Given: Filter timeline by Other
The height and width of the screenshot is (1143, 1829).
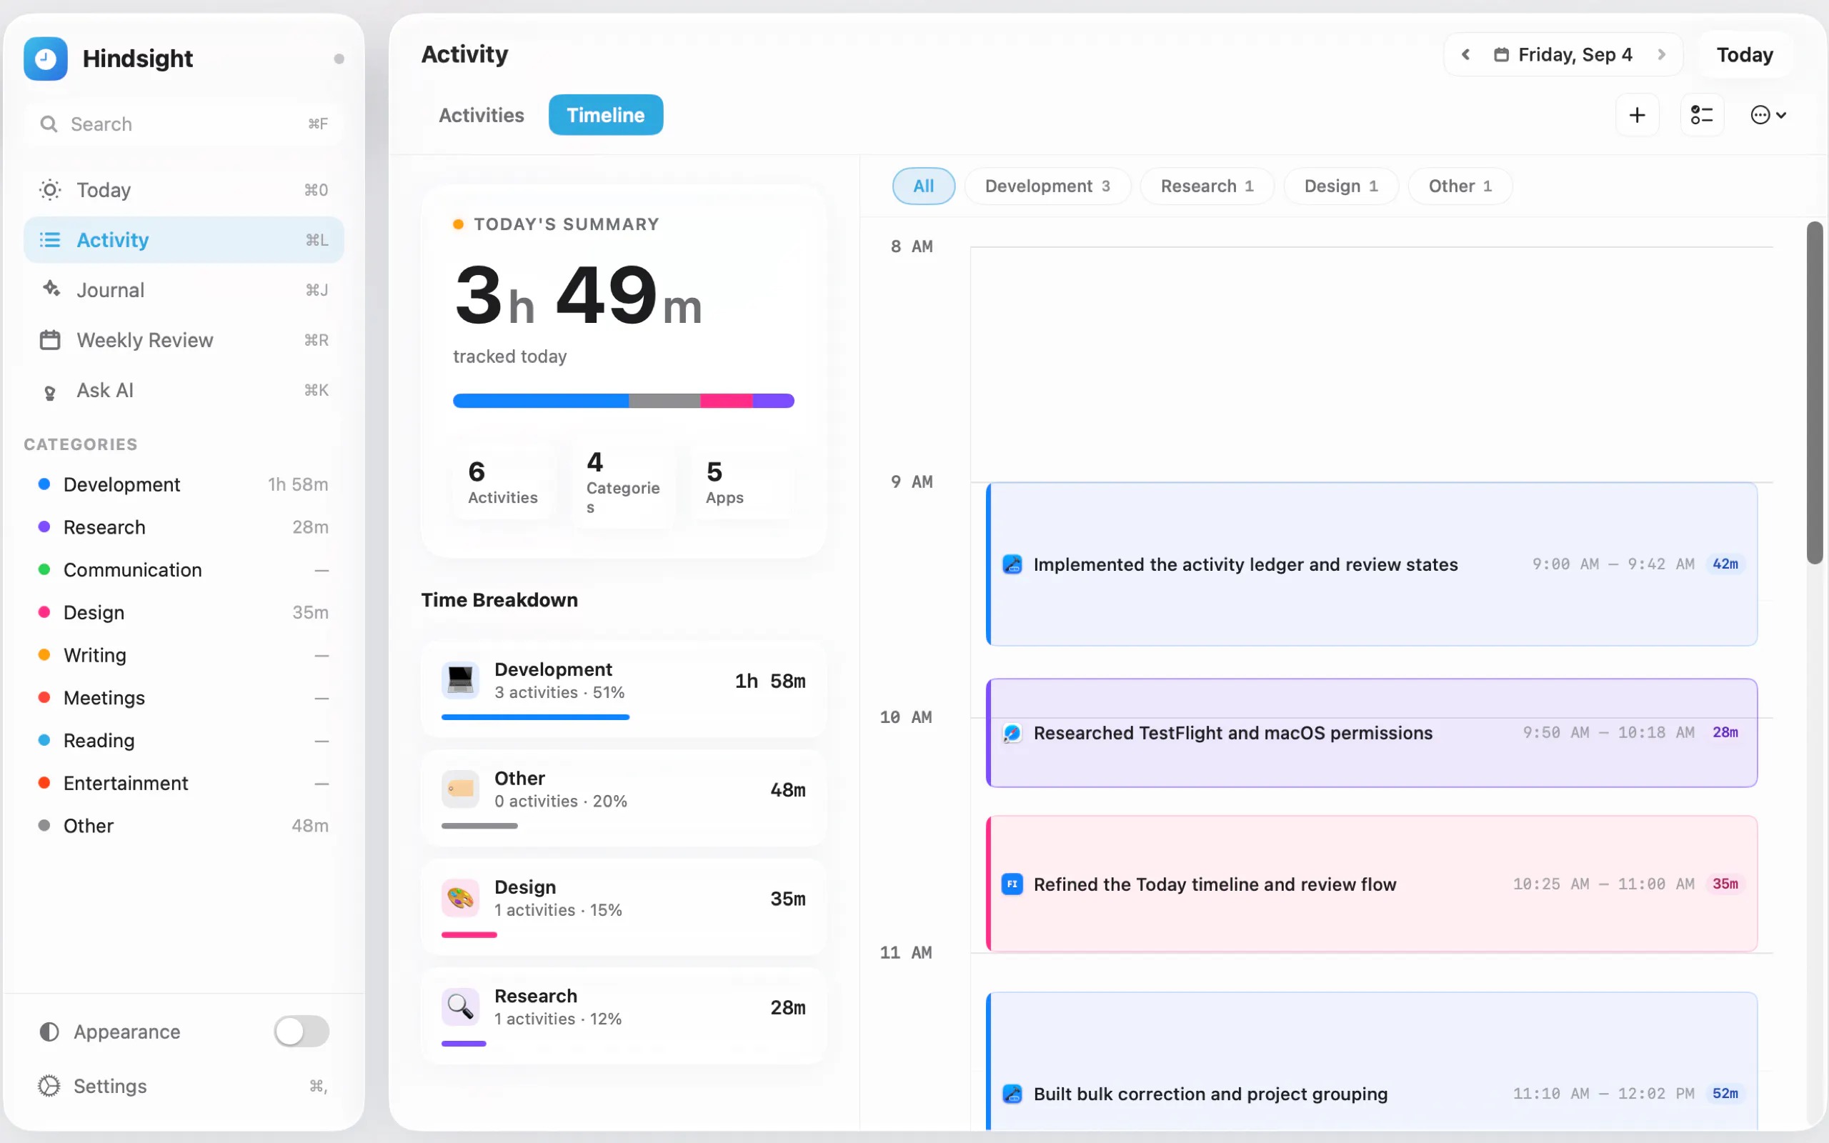Looking at the screenshot, I should coord(1460,186).
